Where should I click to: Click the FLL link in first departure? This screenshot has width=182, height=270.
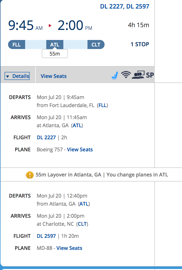[x=103, y=105]
